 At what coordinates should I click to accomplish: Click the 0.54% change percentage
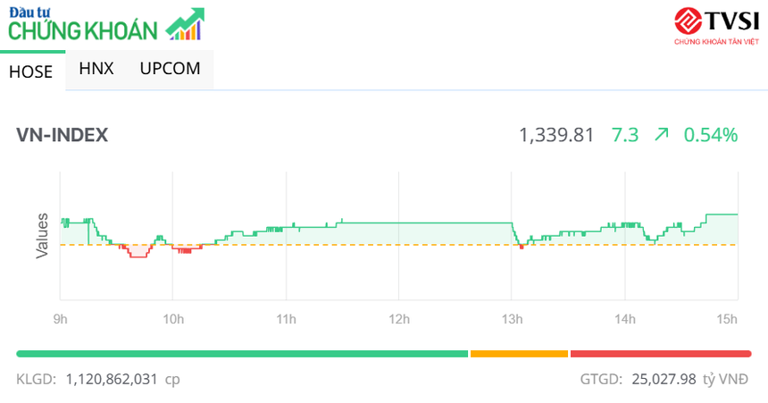pos(711,135)
